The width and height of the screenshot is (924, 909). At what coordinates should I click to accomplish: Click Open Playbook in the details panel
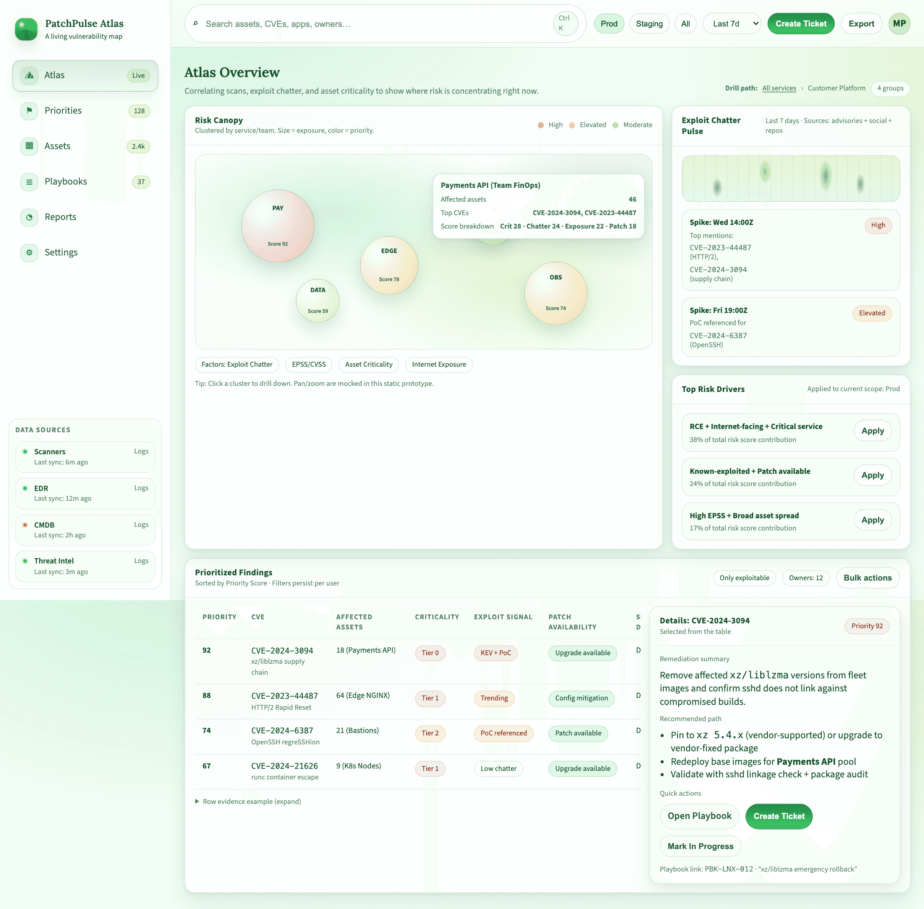tap(699, 816)
